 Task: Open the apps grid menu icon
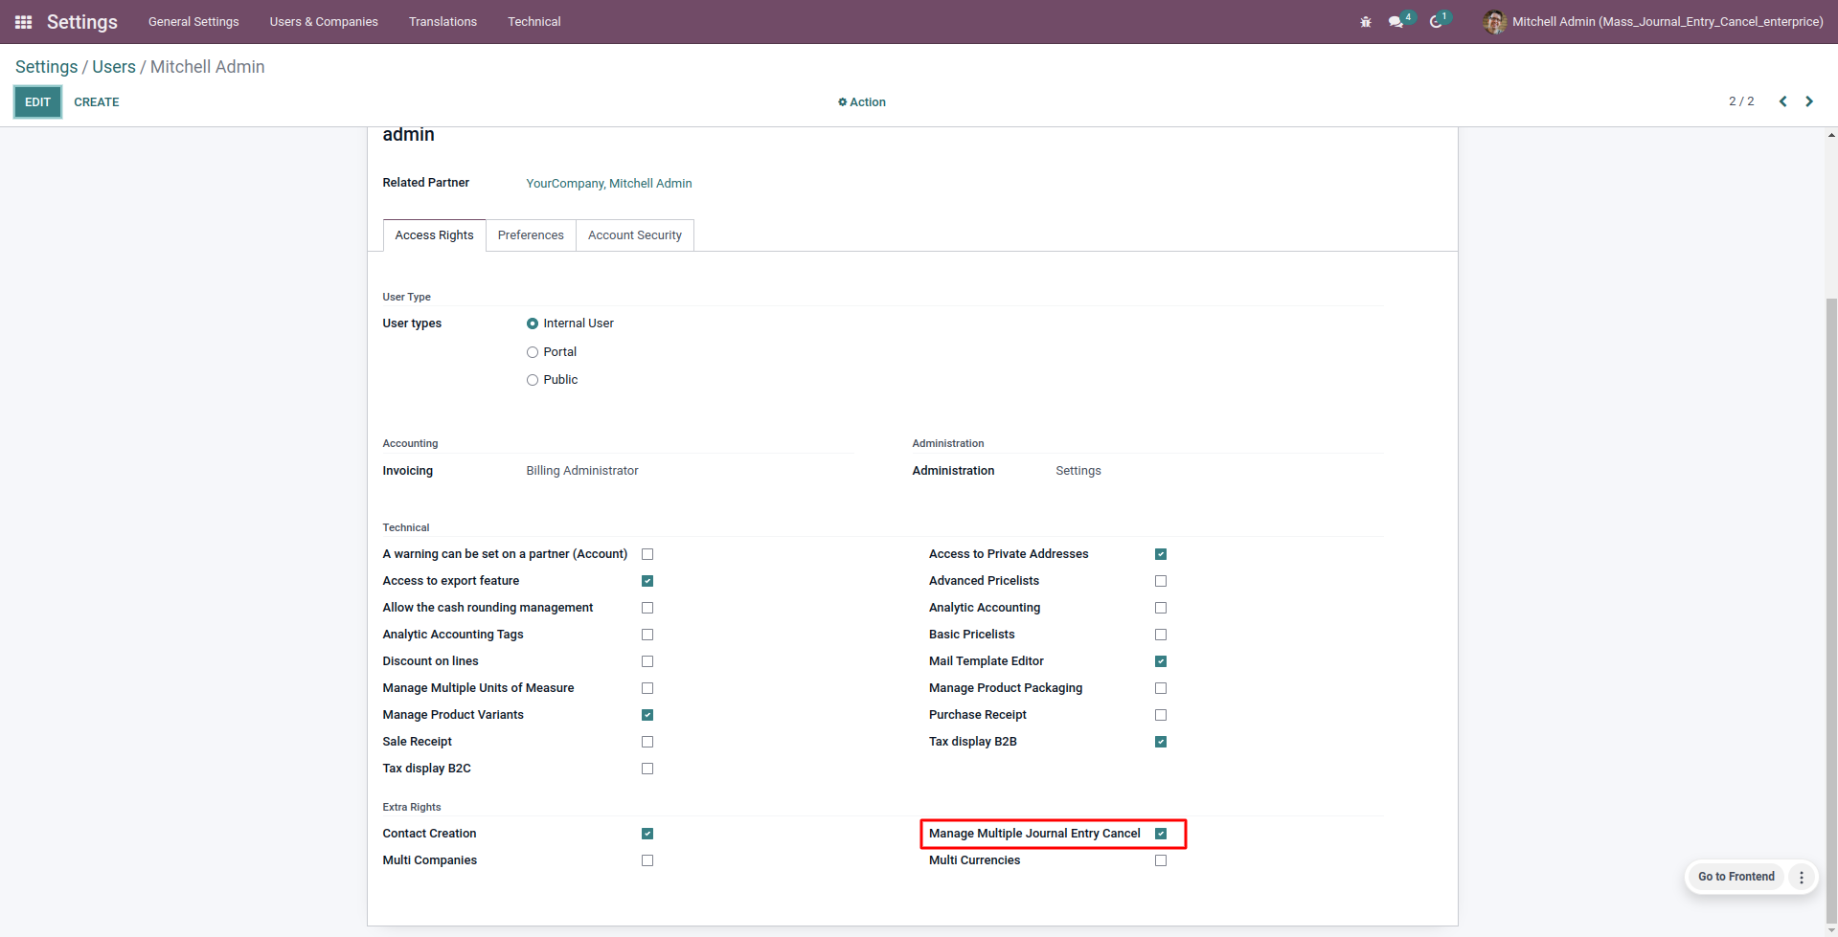coord(24,22)
